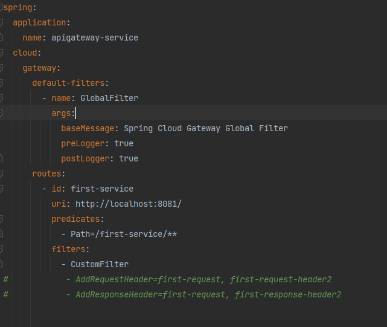Collapse the fold marker beside 'predicates:'
The width and height of the screenshot is (387, 327).
pos(1,219)
